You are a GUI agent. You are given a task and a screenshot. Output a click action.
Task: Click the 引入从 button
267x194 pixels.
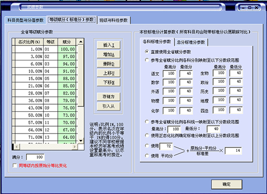[x=108, y=106]
